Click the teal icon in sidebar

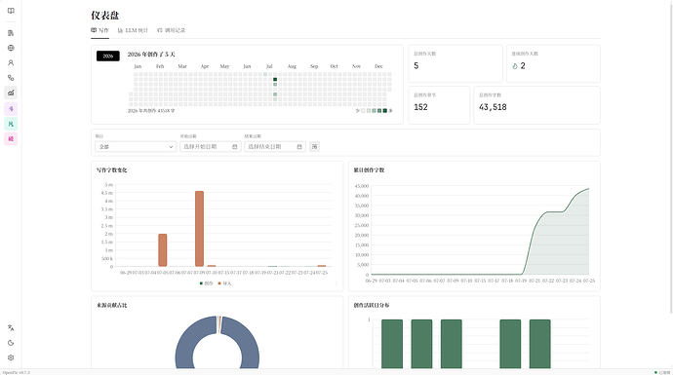11,124
